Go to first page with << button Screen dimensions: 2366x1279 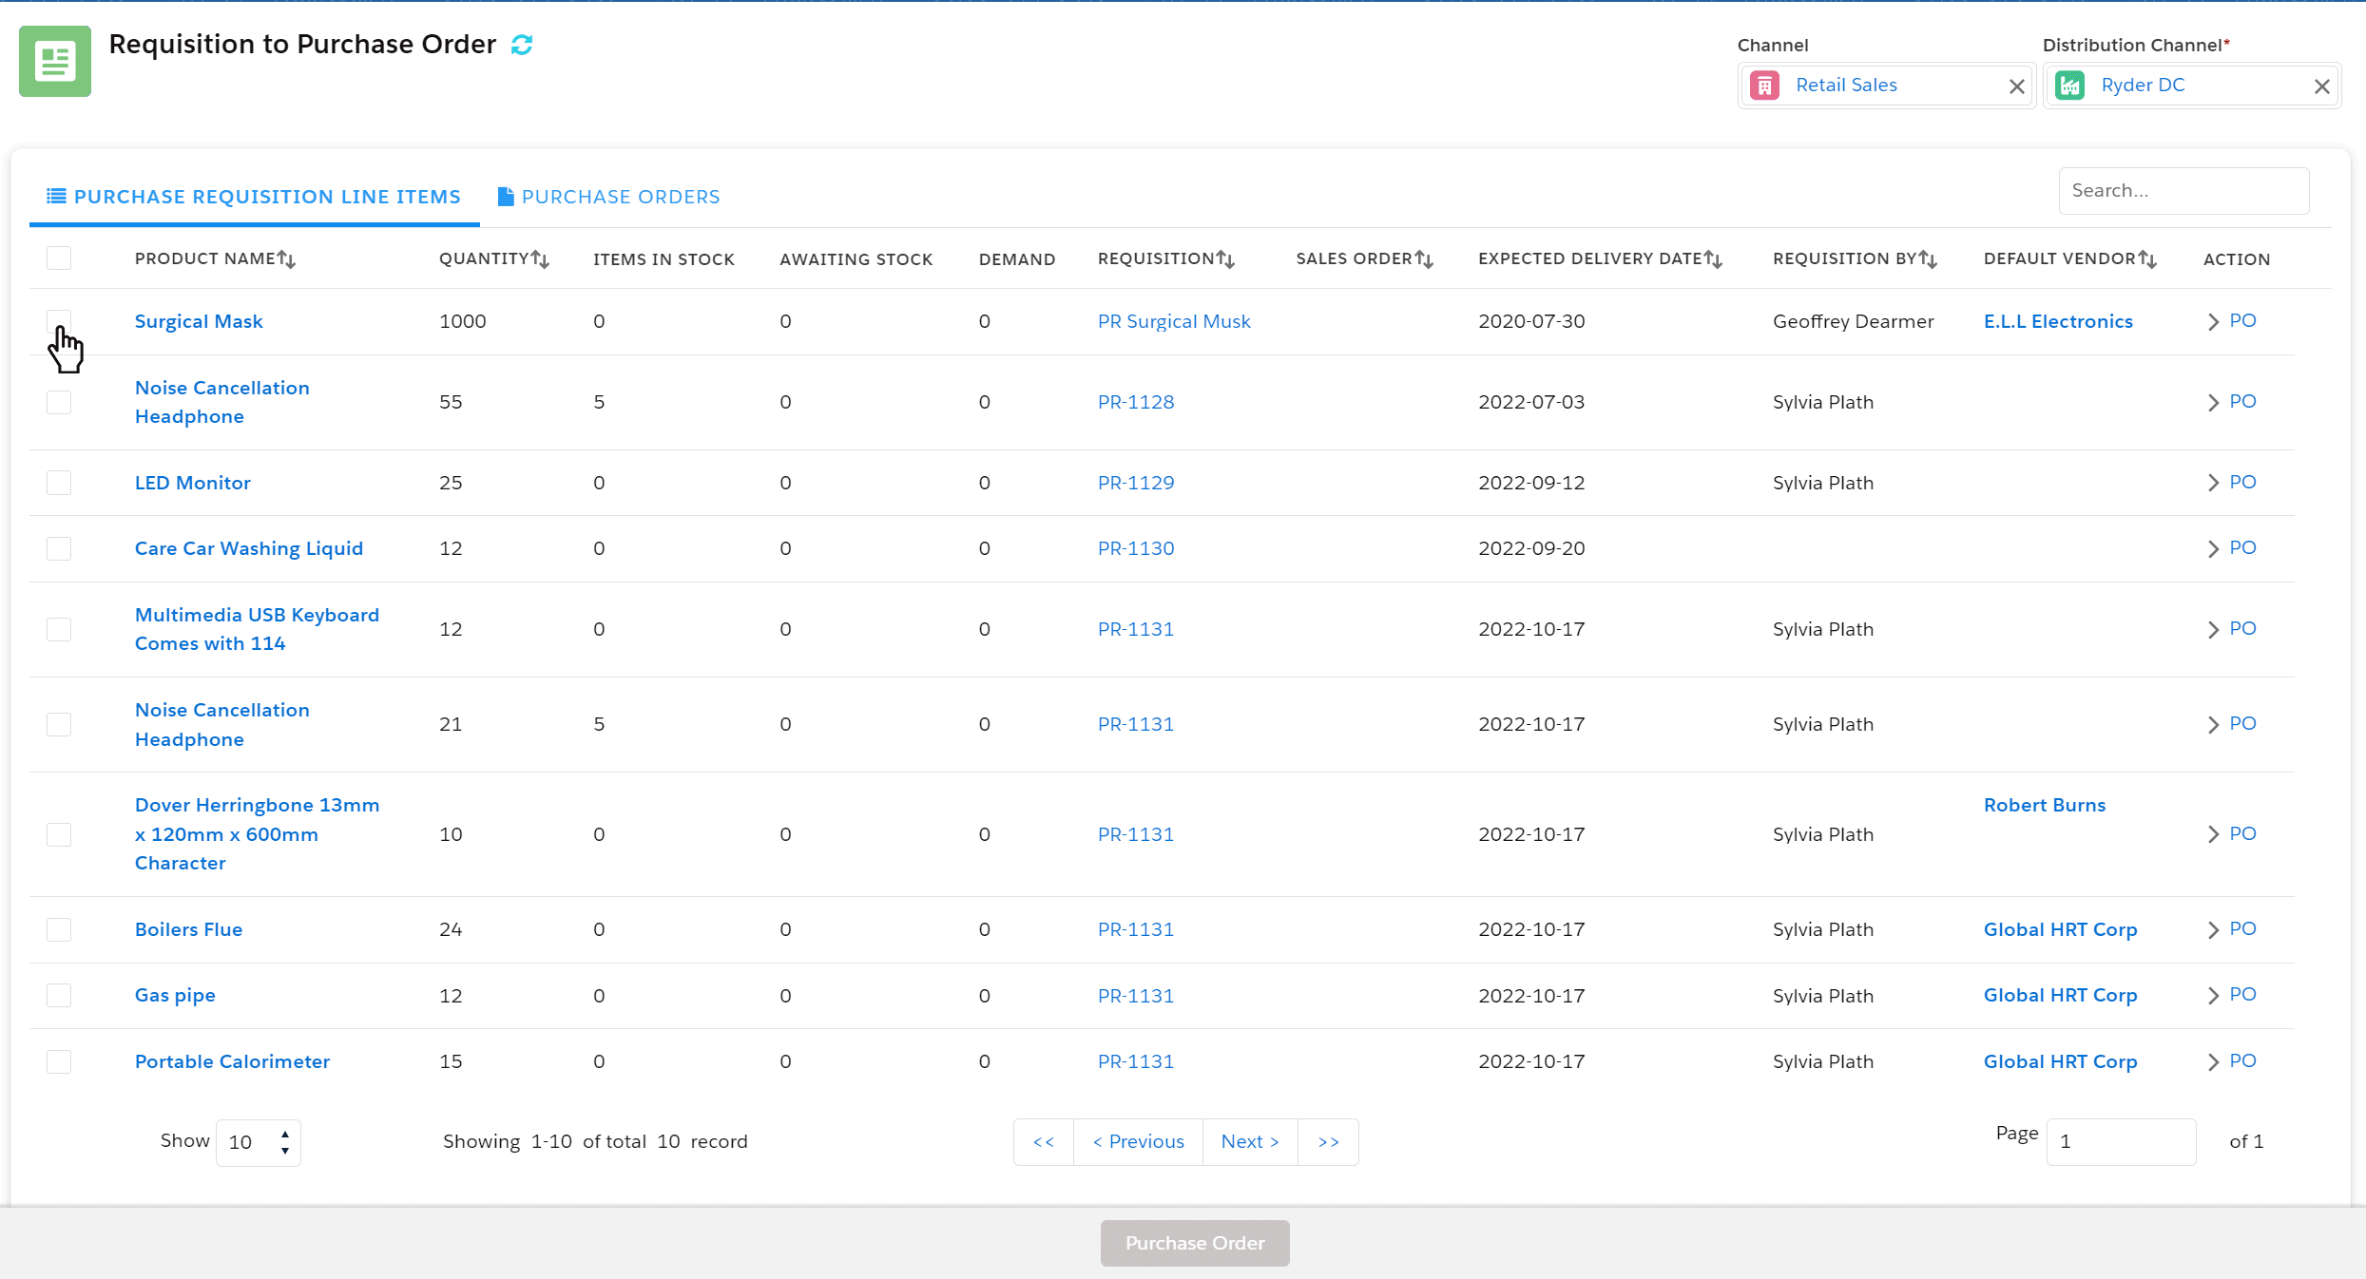(1044, 1142)
